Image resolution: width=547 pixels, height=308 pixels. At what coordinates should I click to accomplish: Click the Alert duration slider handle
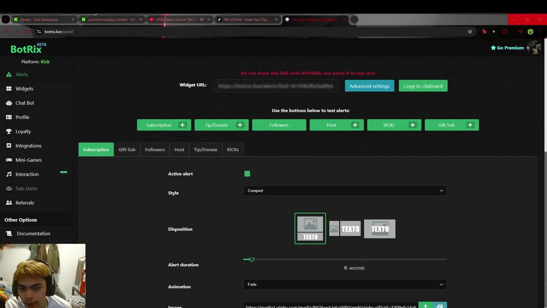tap(252, 259)
